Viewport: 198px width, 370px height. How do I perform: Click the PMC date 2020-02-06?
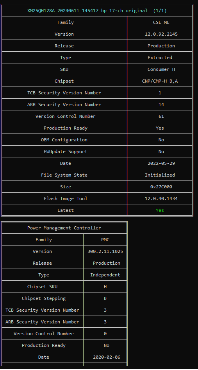pyautogui.click(x=106, y=357)
